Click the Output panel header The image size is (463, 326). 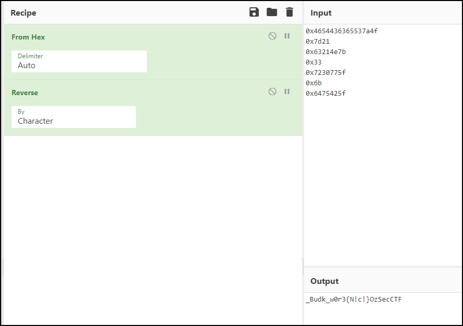324,281
